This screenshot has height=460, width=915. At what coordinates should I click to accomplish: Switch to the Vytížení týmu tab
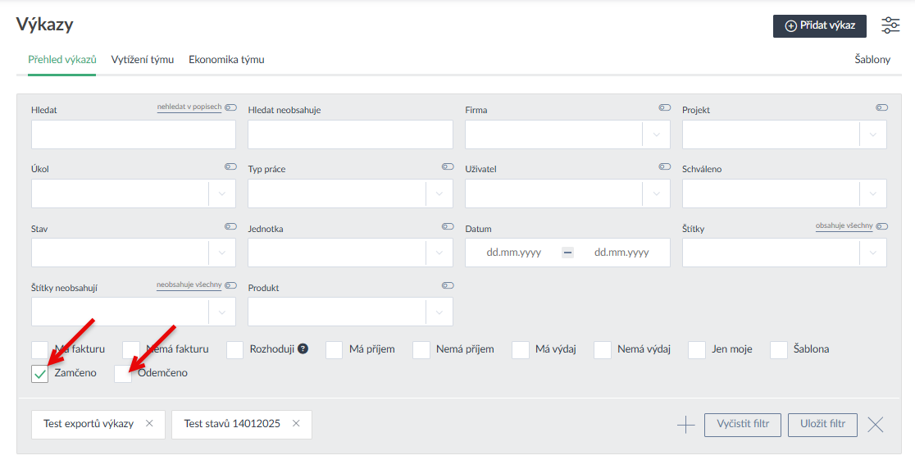pyautogui.click(x=143, y=60)
